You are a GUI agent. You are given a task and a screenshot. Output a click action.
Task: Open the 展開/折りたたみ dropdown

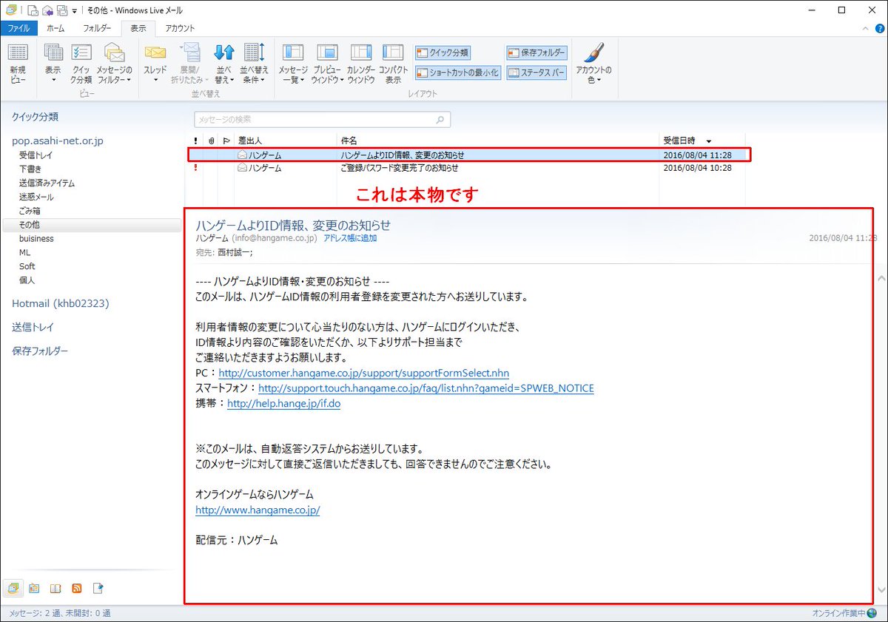[189, 64]
